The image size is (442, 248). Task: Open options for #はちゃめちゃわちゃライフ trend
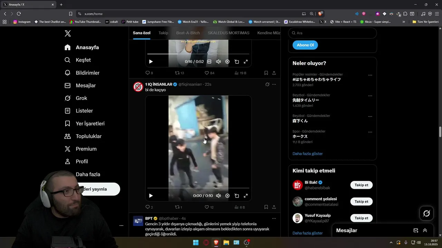coord(370,75)
